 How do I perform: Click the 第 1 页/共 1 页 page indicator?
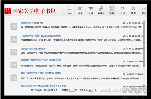coord(51,90)
